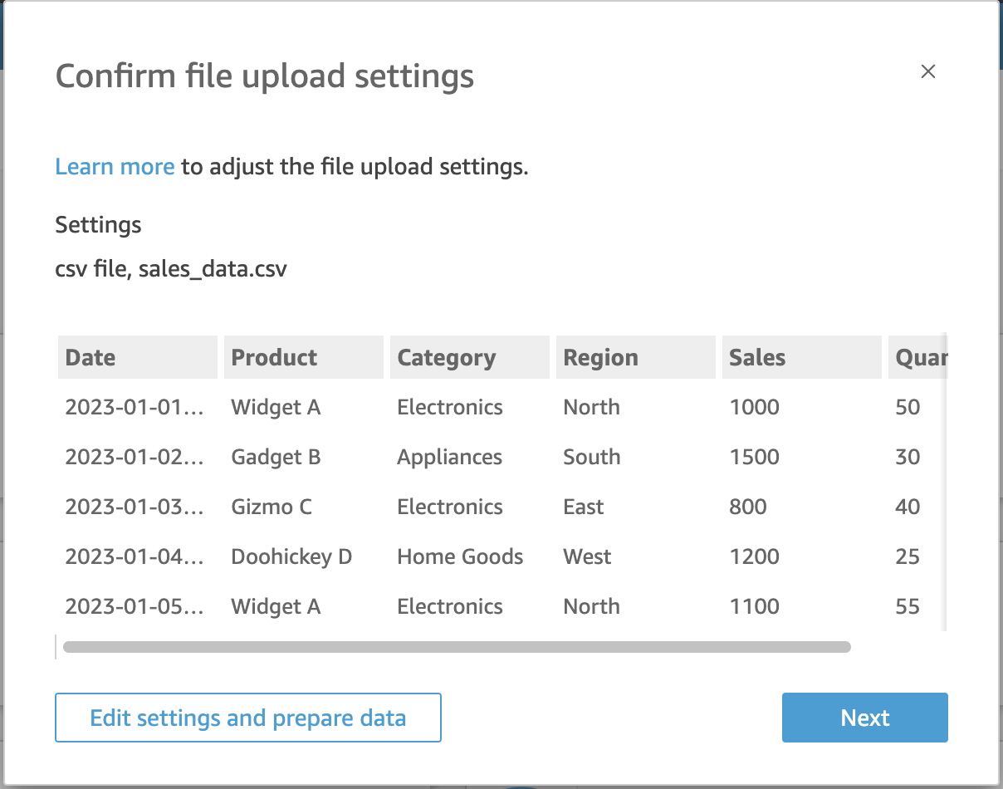Click the Doohickey D product cell

coord(291,556)
